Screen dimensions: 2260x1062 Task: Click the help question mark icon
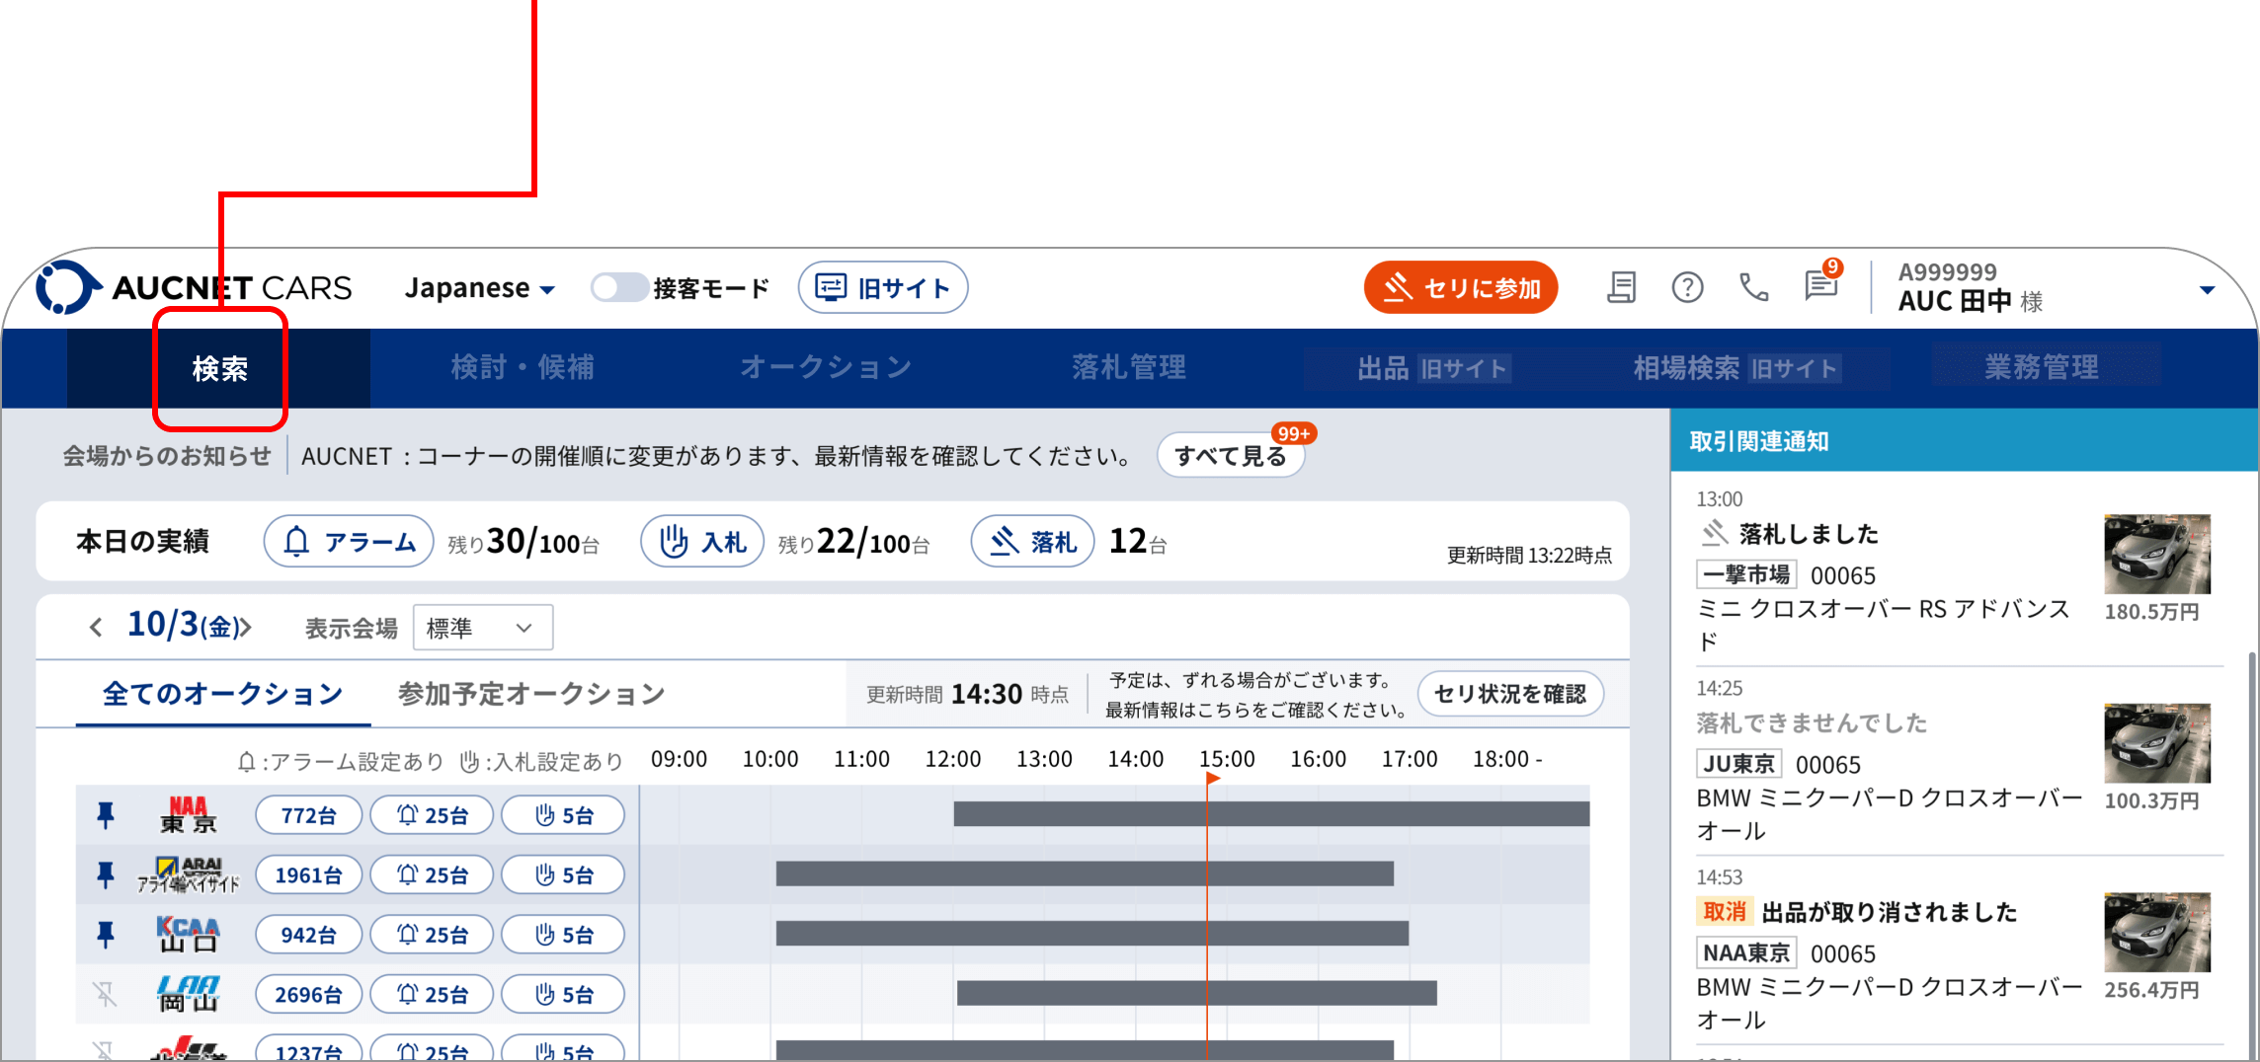1687,287
